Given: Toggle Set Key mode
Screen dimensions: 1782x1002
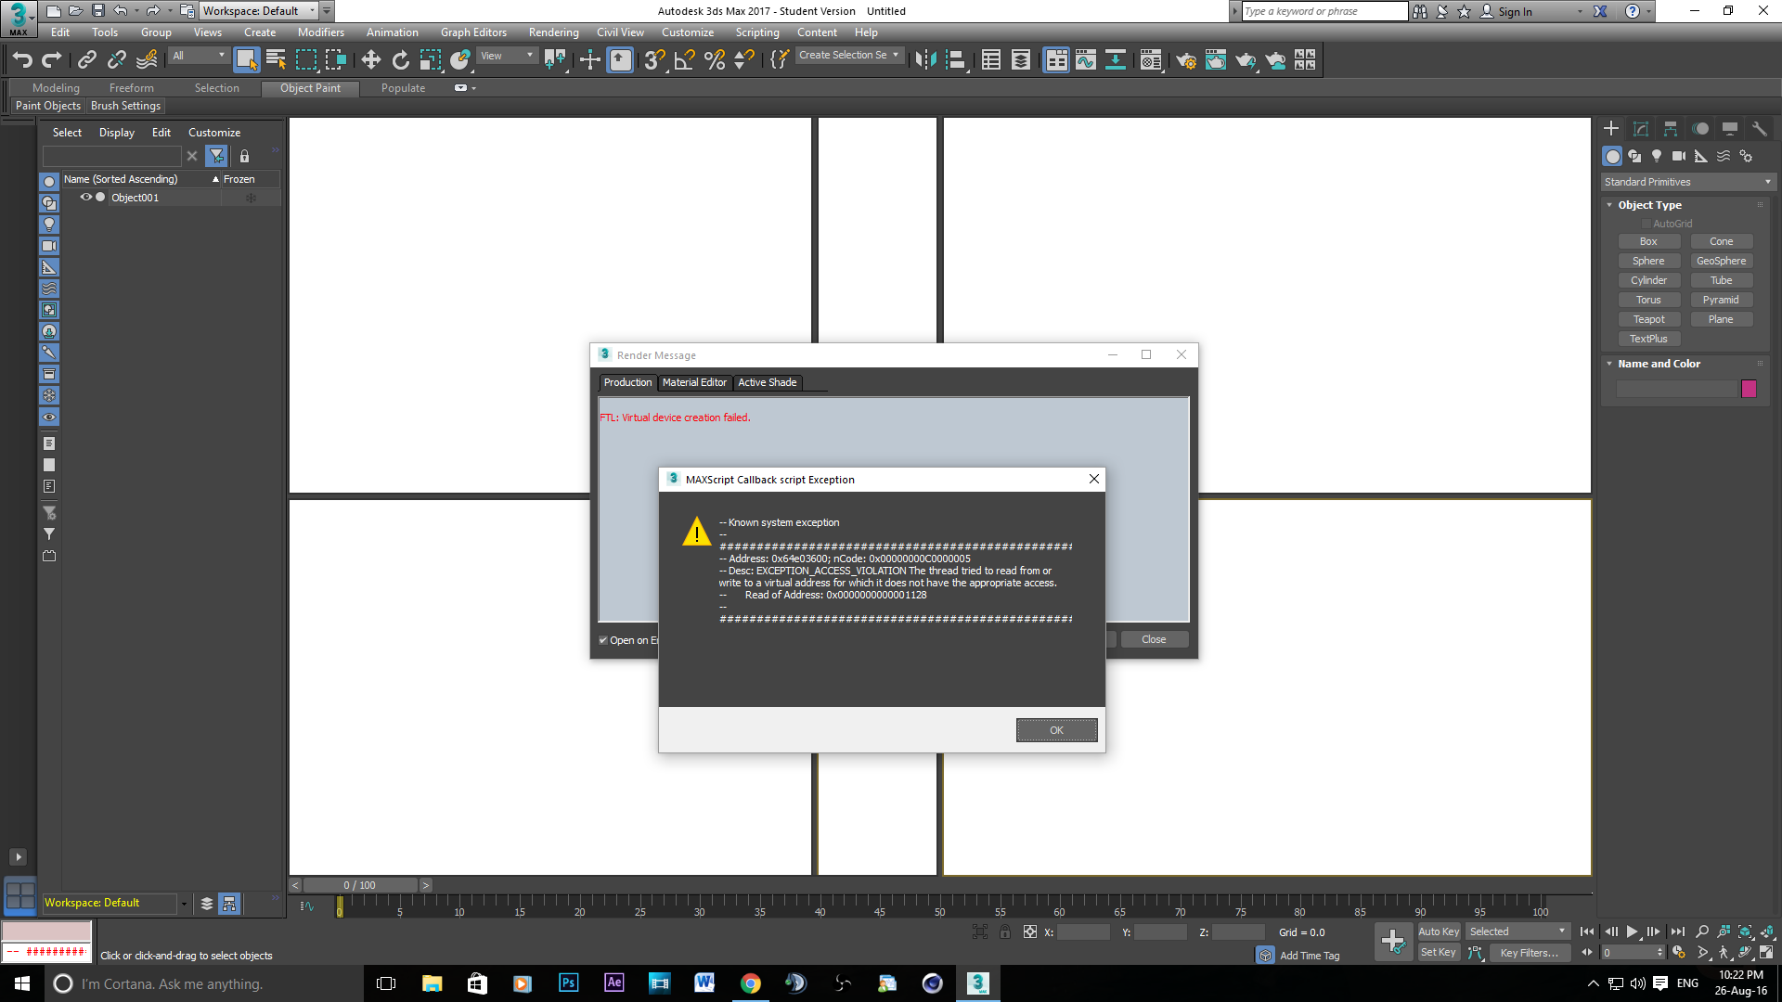Looking at the screenshot, I should (1439, 953).
